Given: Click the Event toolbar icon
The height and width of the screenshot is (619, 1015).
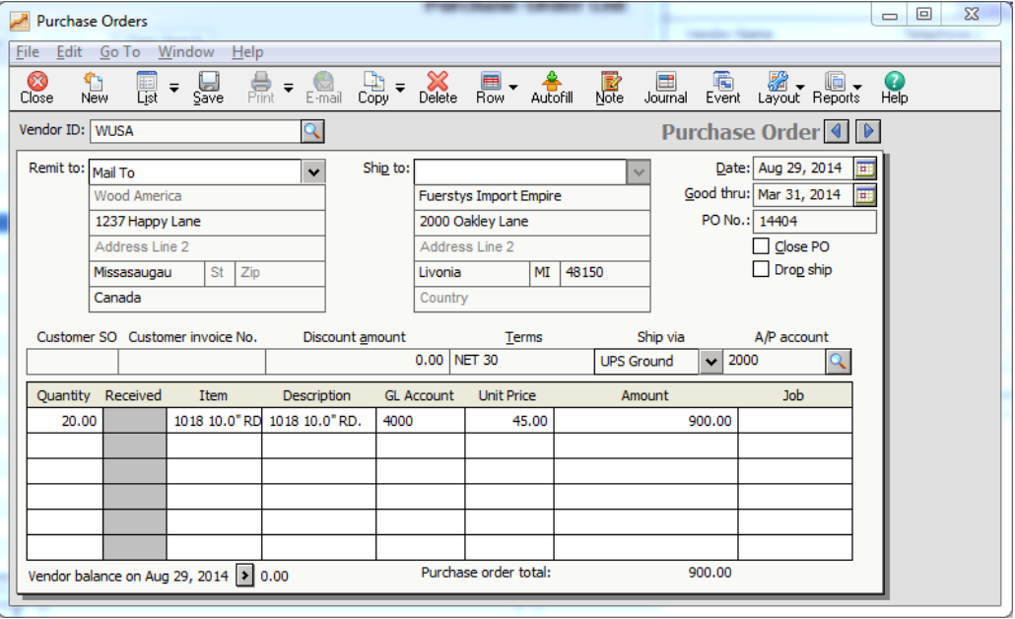Looking at the screenshot, I should [723, 87].
